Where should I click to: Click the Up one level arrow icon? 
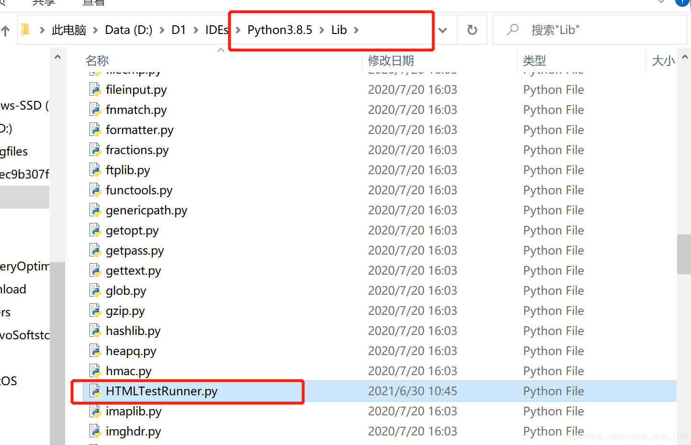[x=5, y=31]
